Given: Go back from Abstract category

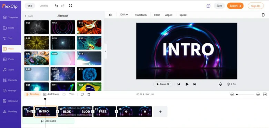Looking at the screenshot, I should 29,16.
